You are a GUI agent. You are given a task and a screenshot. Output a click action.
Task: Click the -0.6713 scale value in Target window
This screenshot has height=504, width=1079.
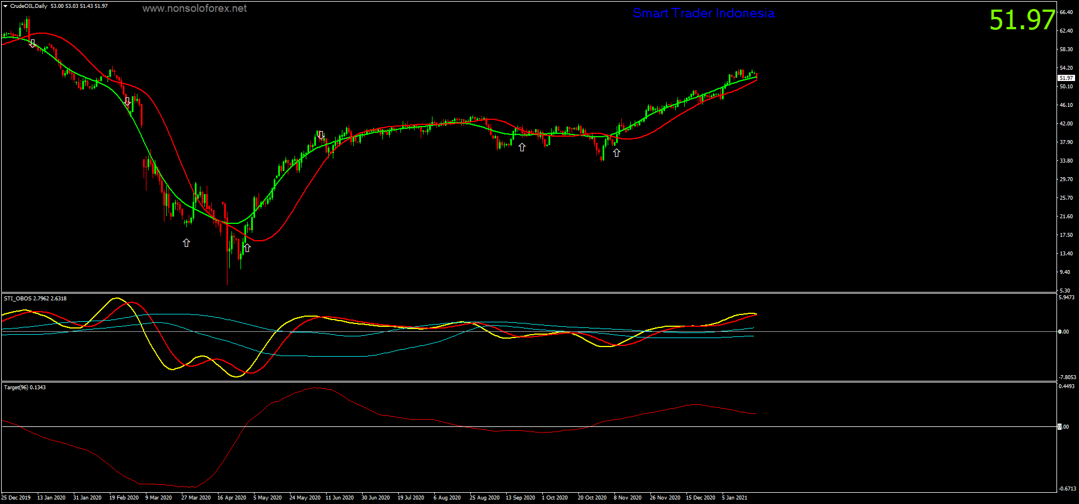tap(1067, 489)
